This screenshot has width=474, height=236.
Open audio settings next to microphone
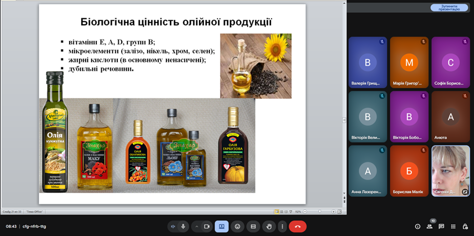[x=173, y=226]
